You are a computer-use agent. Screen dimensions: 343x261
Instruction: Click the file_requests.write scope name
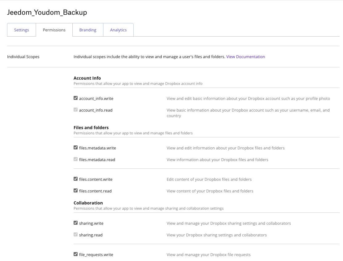(96, 255)
